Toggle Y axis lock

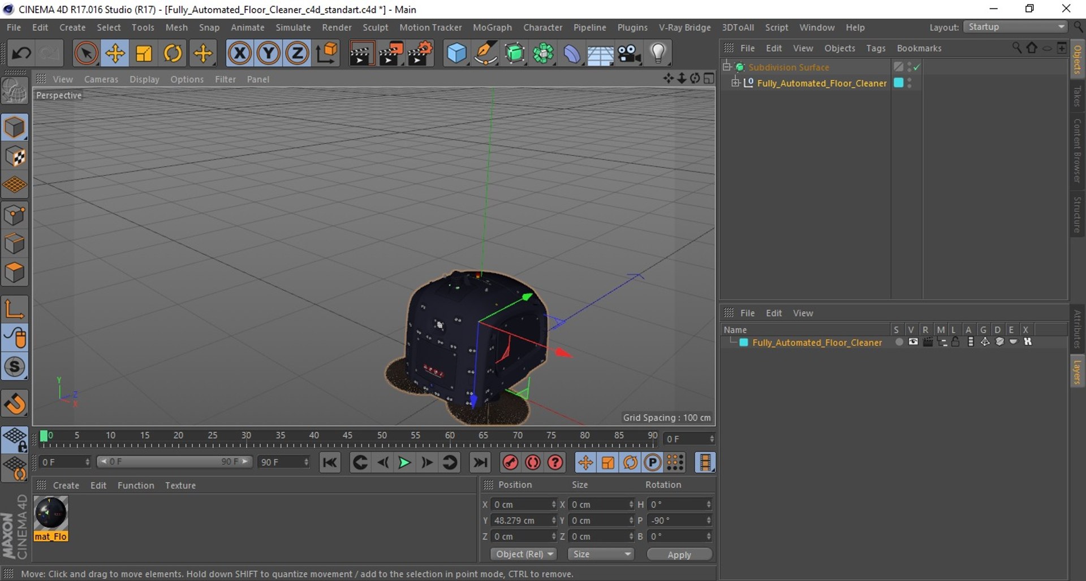(x=269, y=53)
